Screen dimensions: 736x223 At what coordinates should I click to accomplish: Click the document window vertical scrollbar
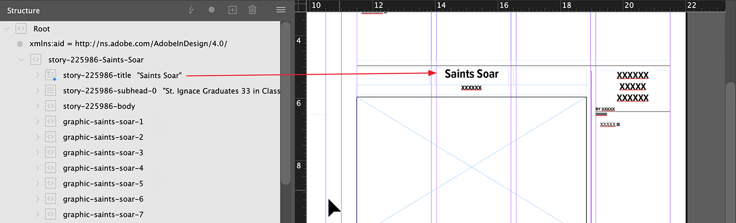pos(731,152)
